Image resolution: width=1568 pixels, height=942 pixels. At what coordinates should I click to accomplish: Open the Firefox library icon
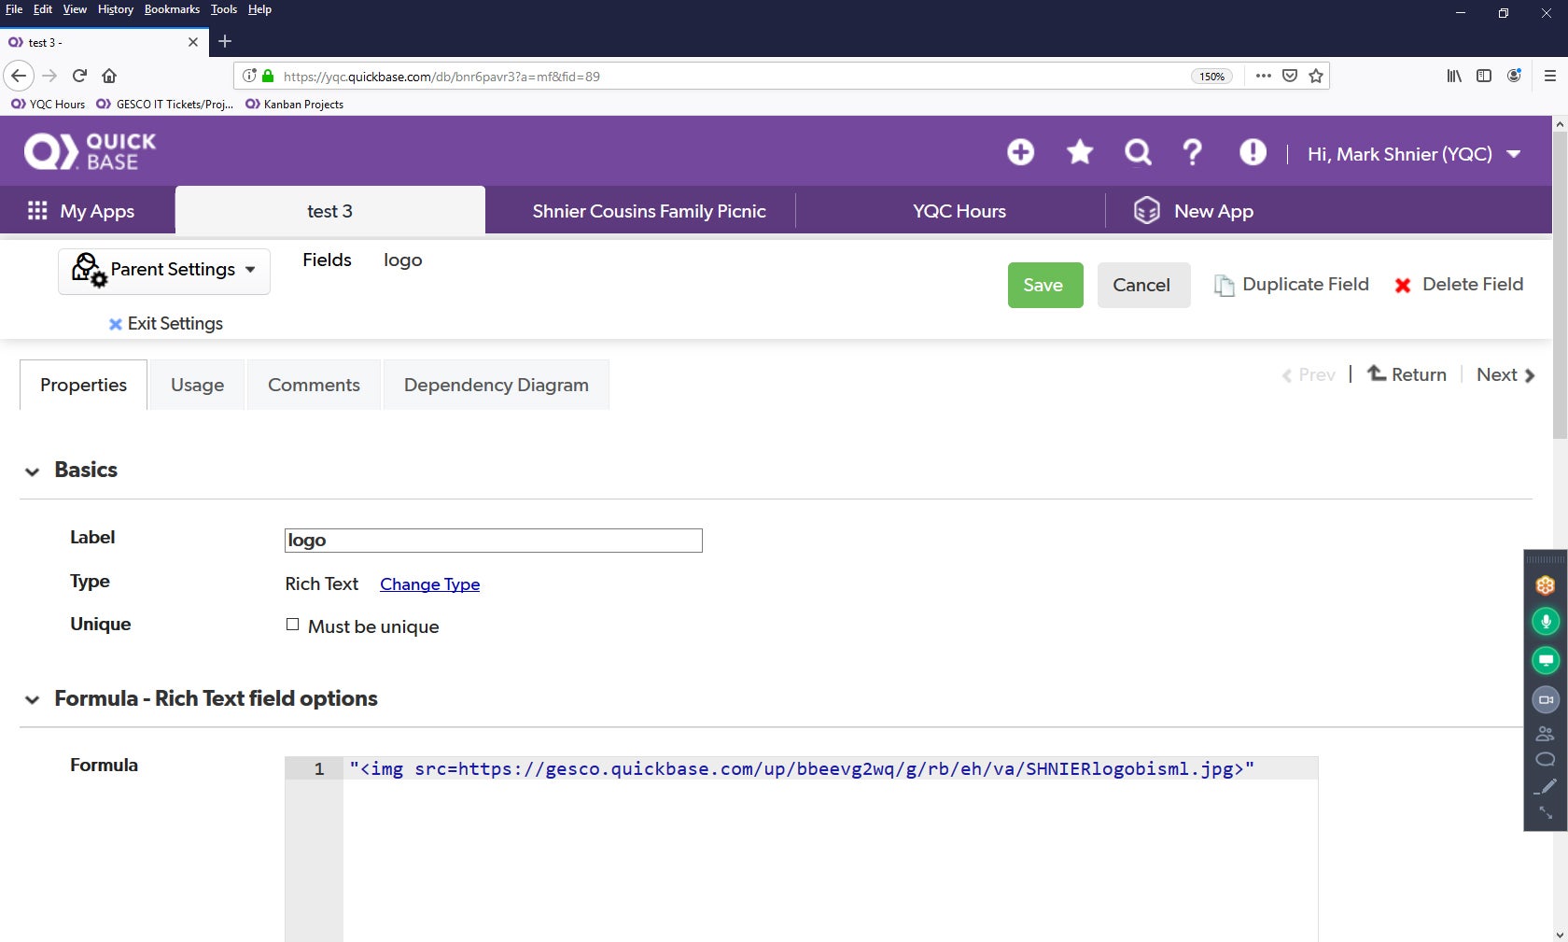[x=1454, y=76]
